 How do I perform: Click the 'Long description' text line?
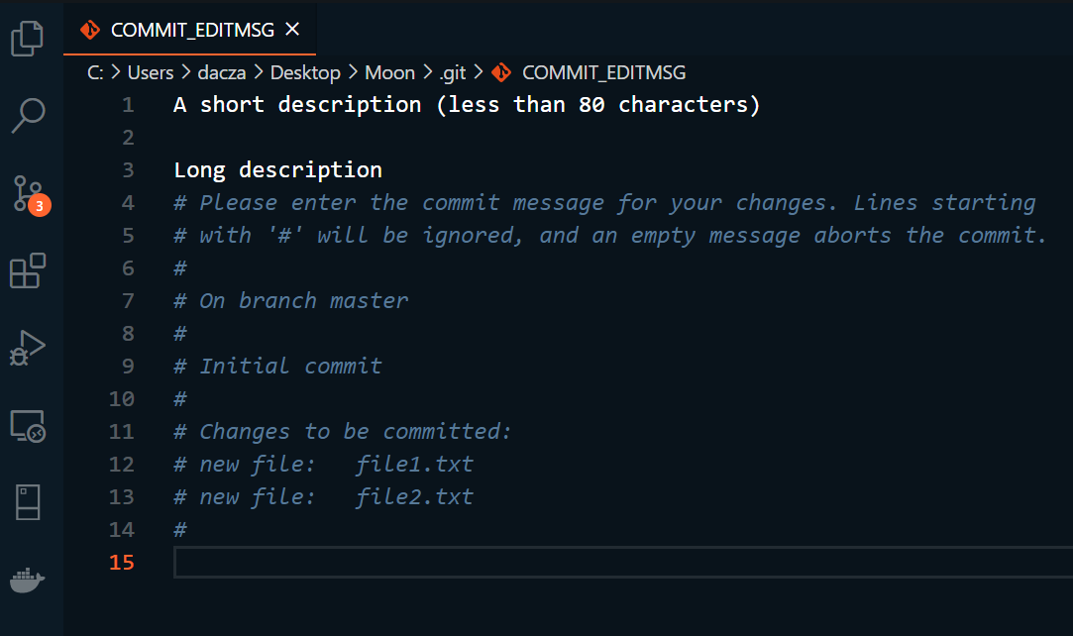(278, 169)
